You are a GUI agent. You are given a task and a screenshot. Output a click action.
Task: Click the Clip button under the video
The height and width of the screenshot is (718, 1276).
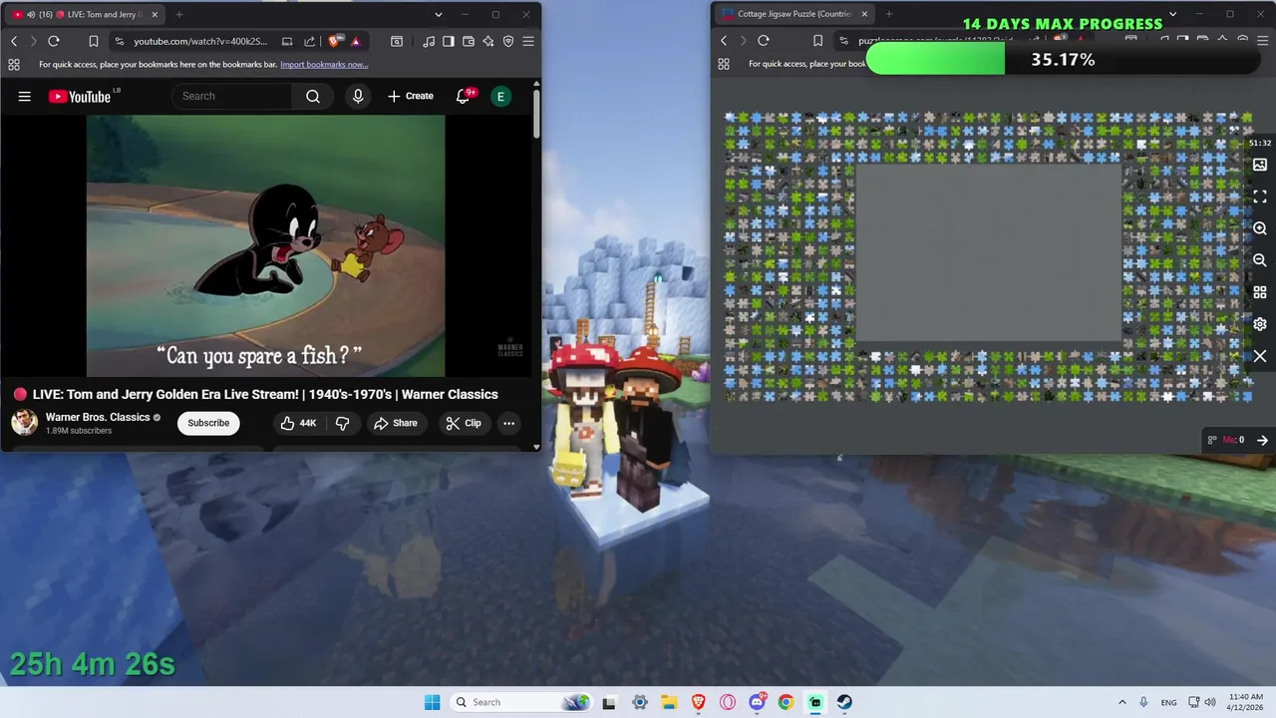pyautogui.click(x=464, y=423)
